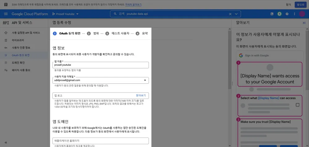Screen dimensions: 309x147
Task: Click the API 및 서비스 header
Action: pos(22,23)
